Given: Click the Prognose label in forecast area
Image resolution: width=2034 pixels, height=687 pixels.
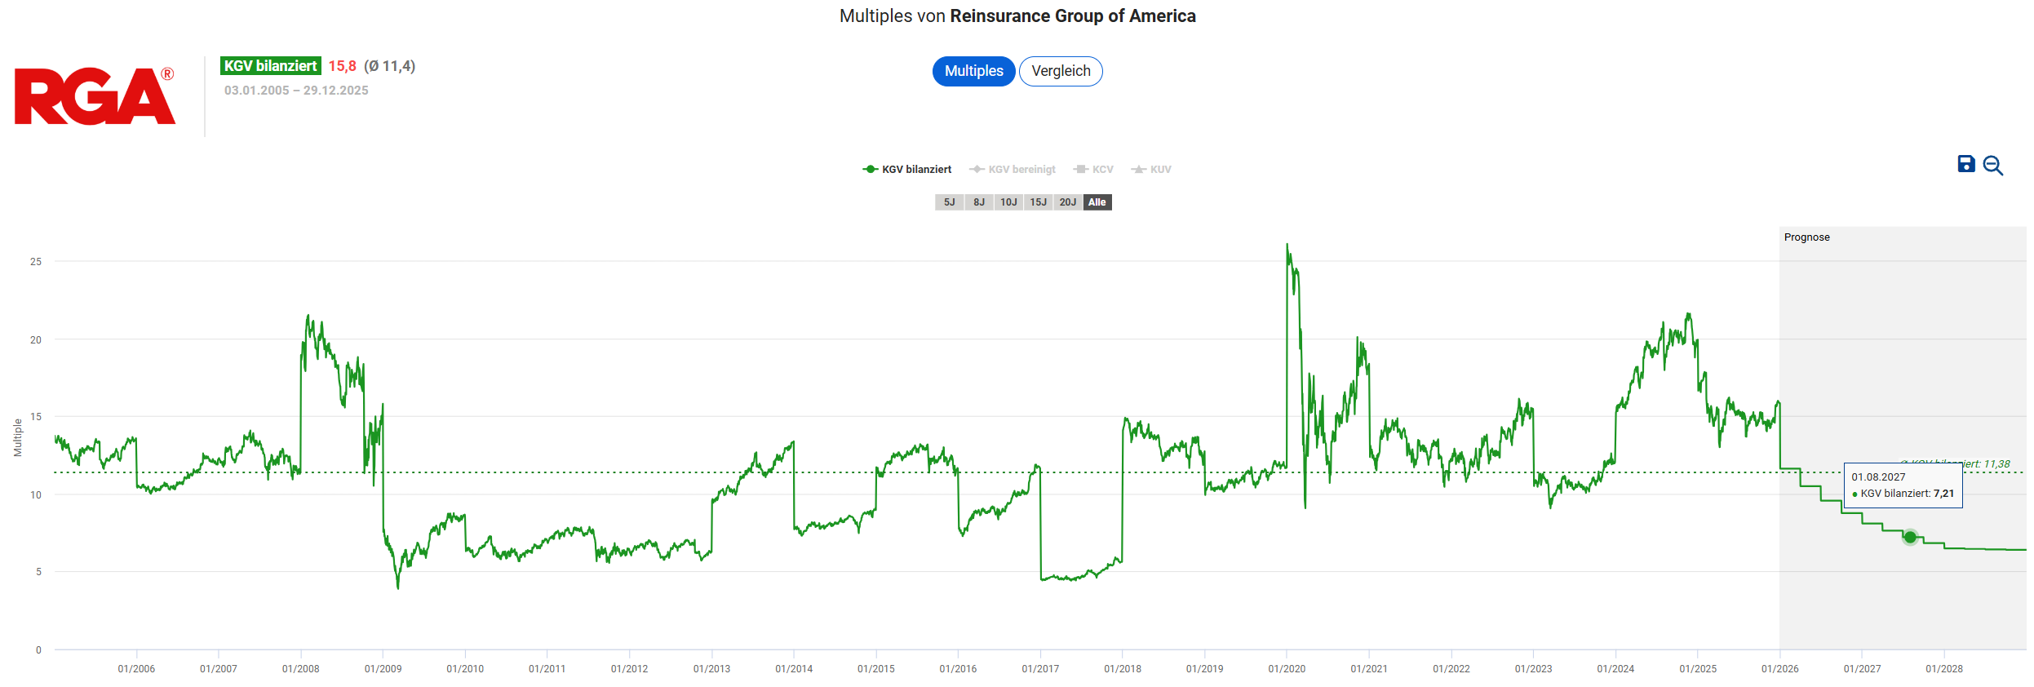Looking at the screenshot, I should tap(1806, 237).
